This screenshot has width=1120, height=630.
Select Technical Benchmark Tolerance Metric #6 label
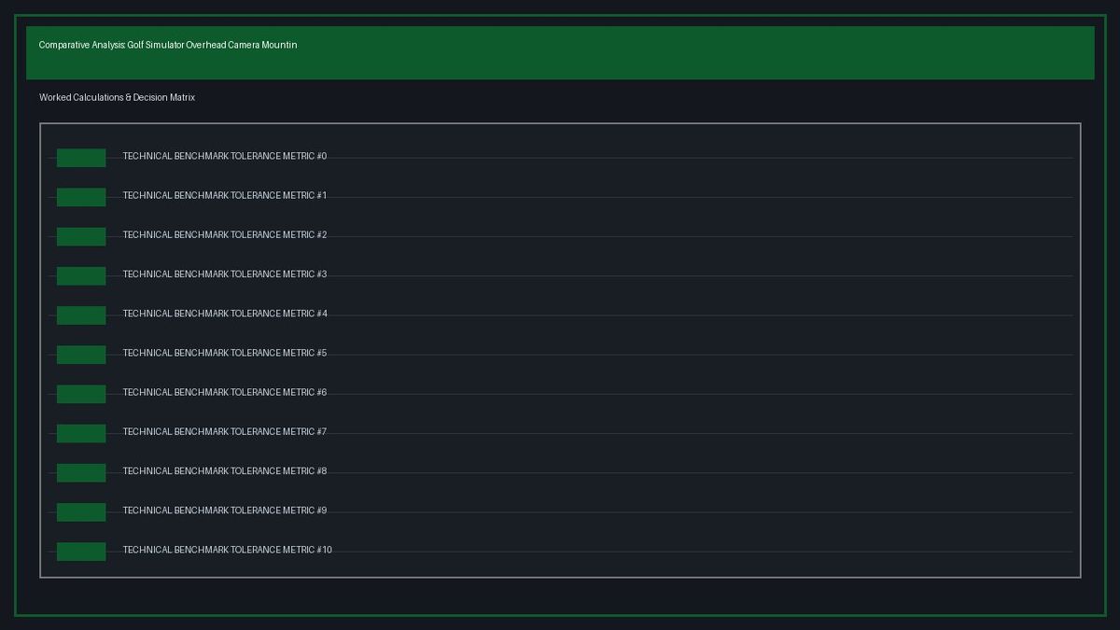tap(225, 392)
